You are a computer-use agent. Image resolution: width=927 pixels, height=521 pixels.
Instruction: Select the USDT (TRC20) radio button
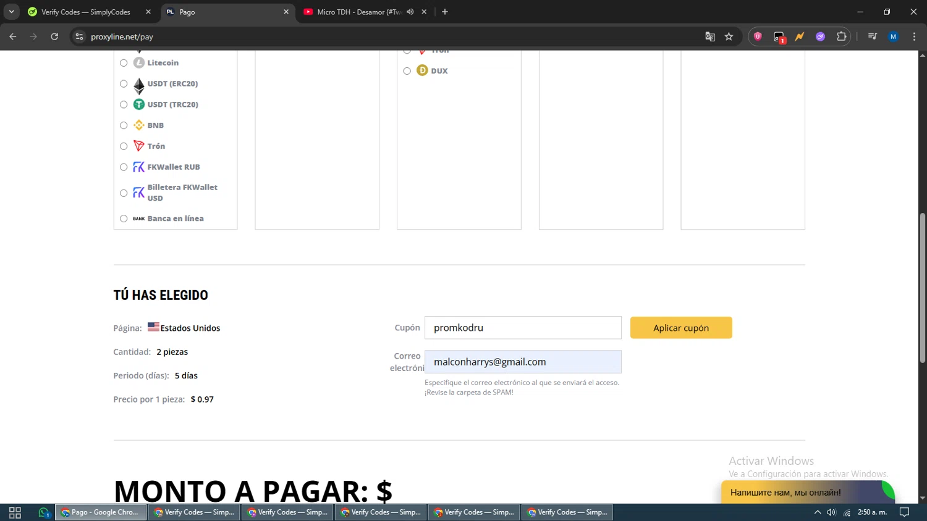124,105
